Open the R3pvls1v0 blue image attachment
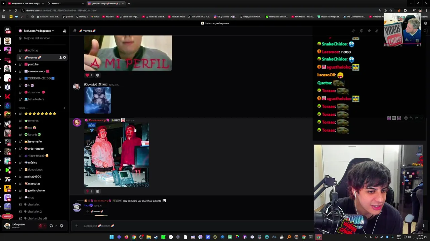The height and width of the screenshot is (241, 430). [97, 100]
